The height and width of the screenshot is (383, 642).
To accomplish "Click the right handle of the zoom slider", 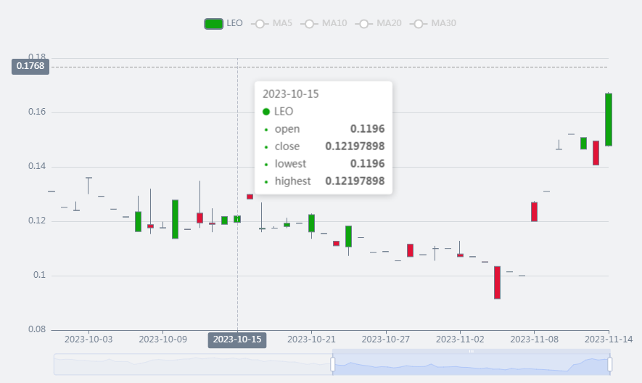I will 609,363.
